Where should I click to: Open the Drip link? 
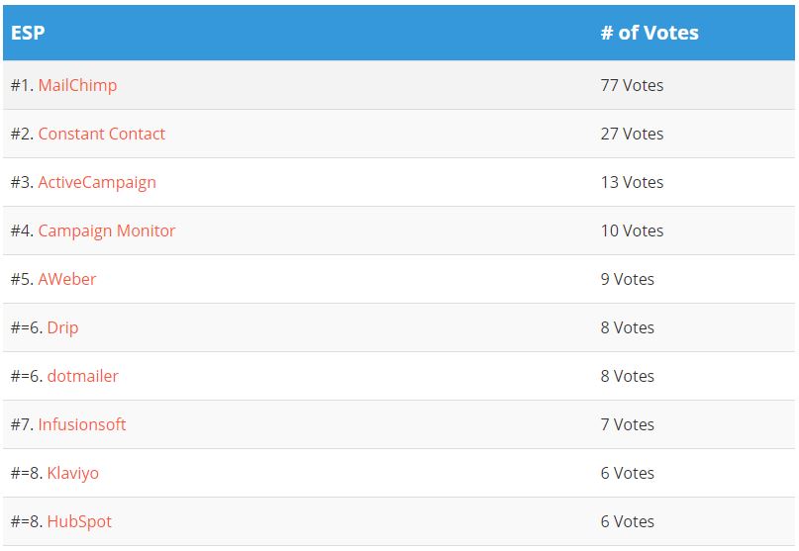coord(62,327)
